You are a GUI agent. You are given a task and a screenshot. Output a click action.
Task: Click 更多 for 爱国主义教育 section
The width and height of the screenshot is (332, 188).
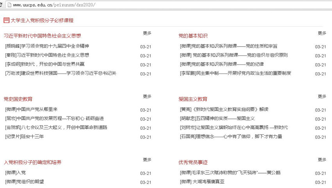coord(322,97)
